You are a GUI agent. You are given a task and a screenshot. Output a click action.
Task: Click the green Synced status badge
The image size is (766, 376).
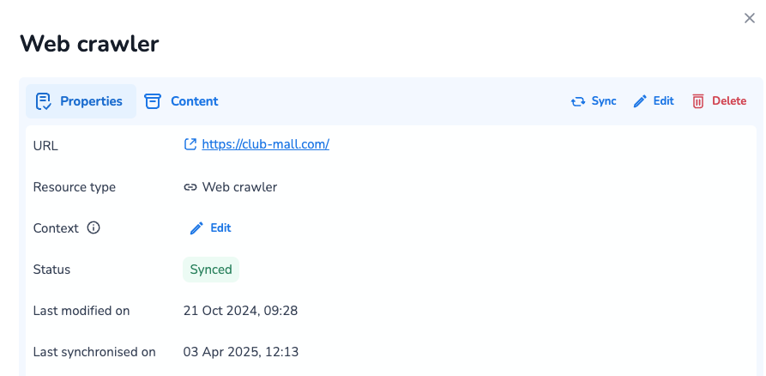pyautogui.click(x=211, y=270)
